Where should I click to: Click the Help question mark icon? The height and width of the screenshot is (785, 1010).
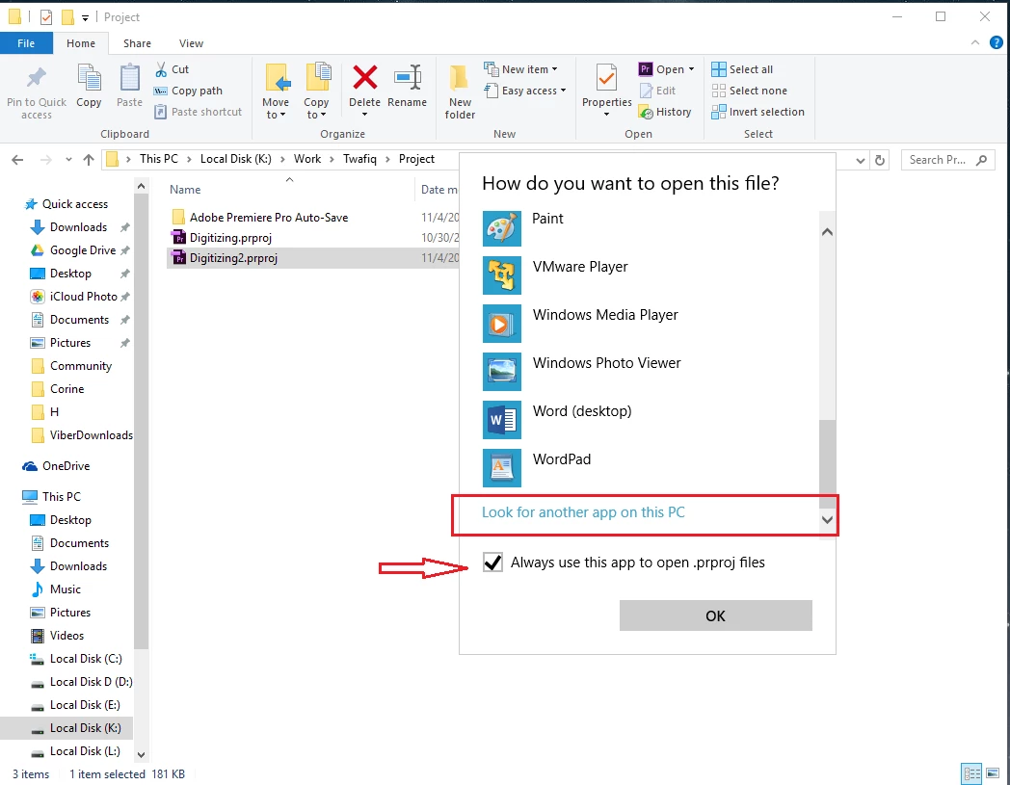(x=996, y=43)
